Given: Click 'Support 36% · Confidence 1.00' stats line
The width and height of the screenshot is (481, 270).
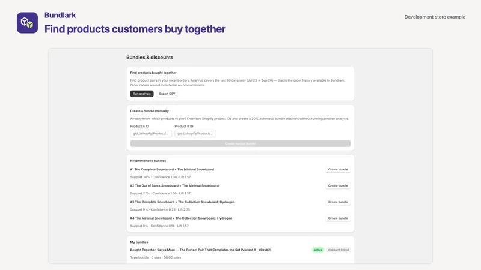Looking at the screenshot, I should [161, 177].
